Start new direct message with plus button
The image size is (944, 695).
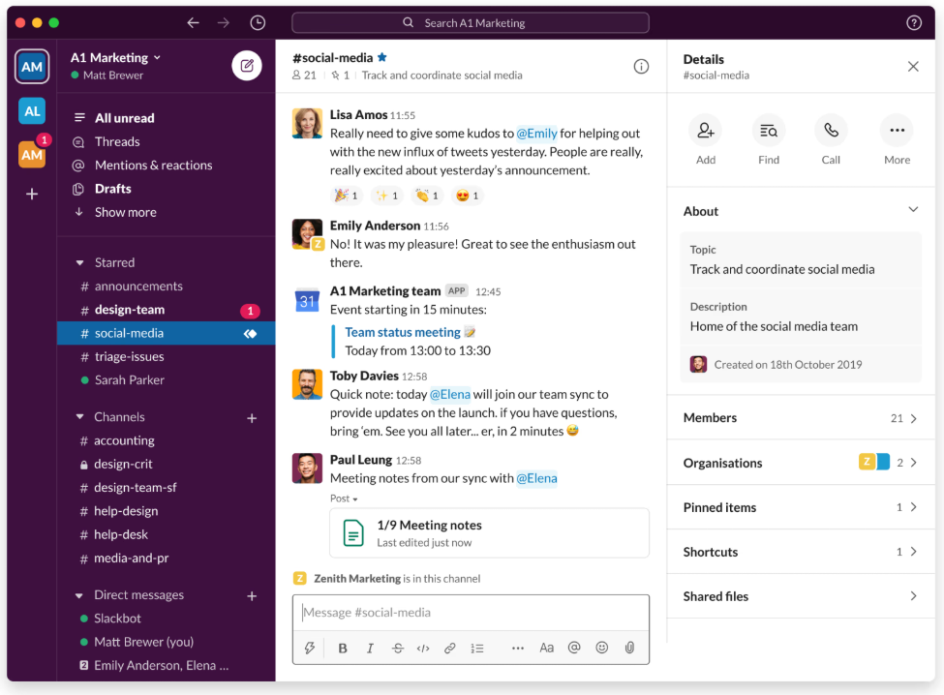click(x=252, y=595)
